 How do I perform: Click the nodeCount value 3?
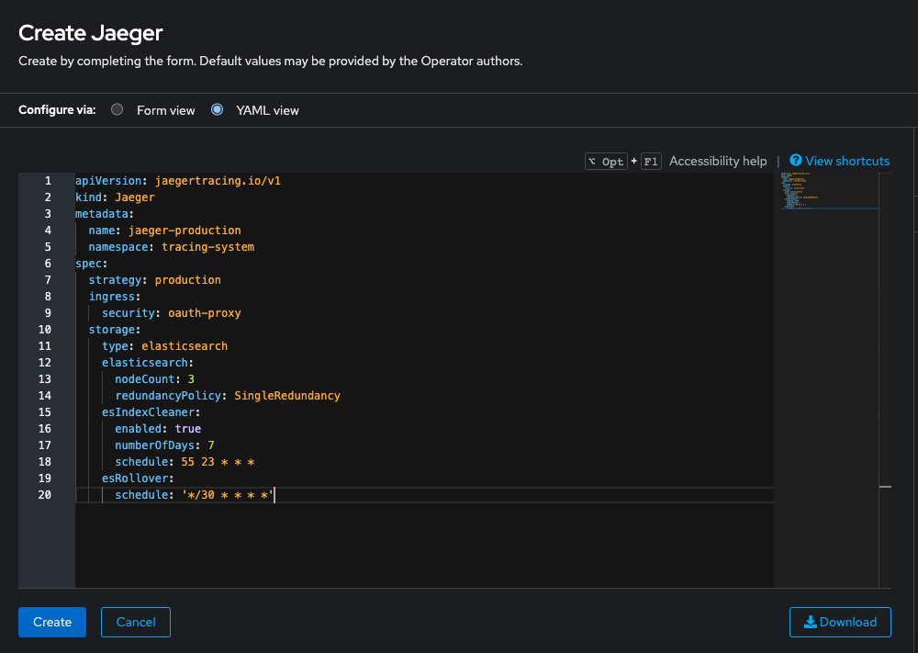191,379
